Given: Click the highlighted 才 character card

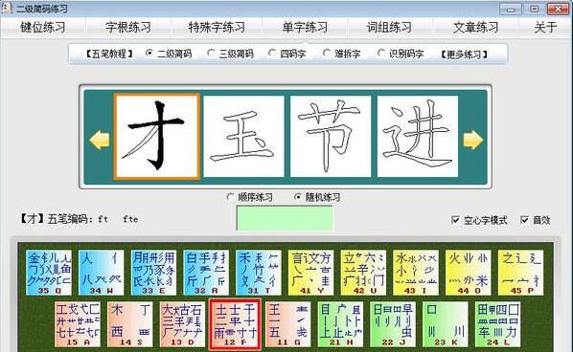Looking at the screenshot, I should [x=157, y=137].
